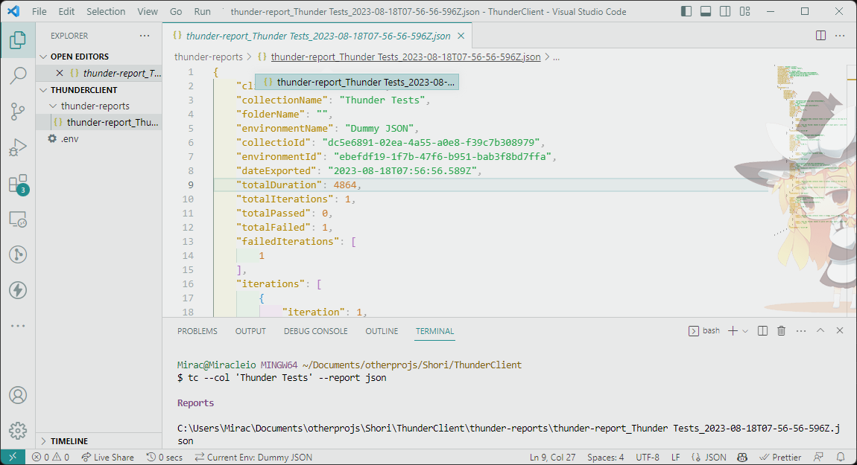Create a new terminal with plus icon
Screen dimensions: 857x465
[x=733, y=331]
